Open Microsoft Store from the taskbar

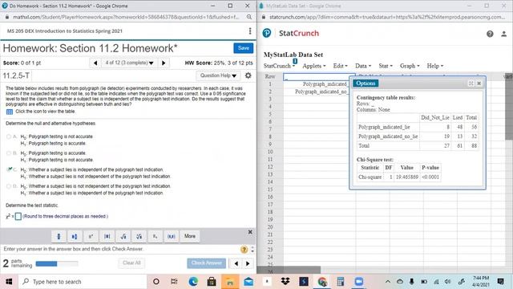(x=212, y=282)
